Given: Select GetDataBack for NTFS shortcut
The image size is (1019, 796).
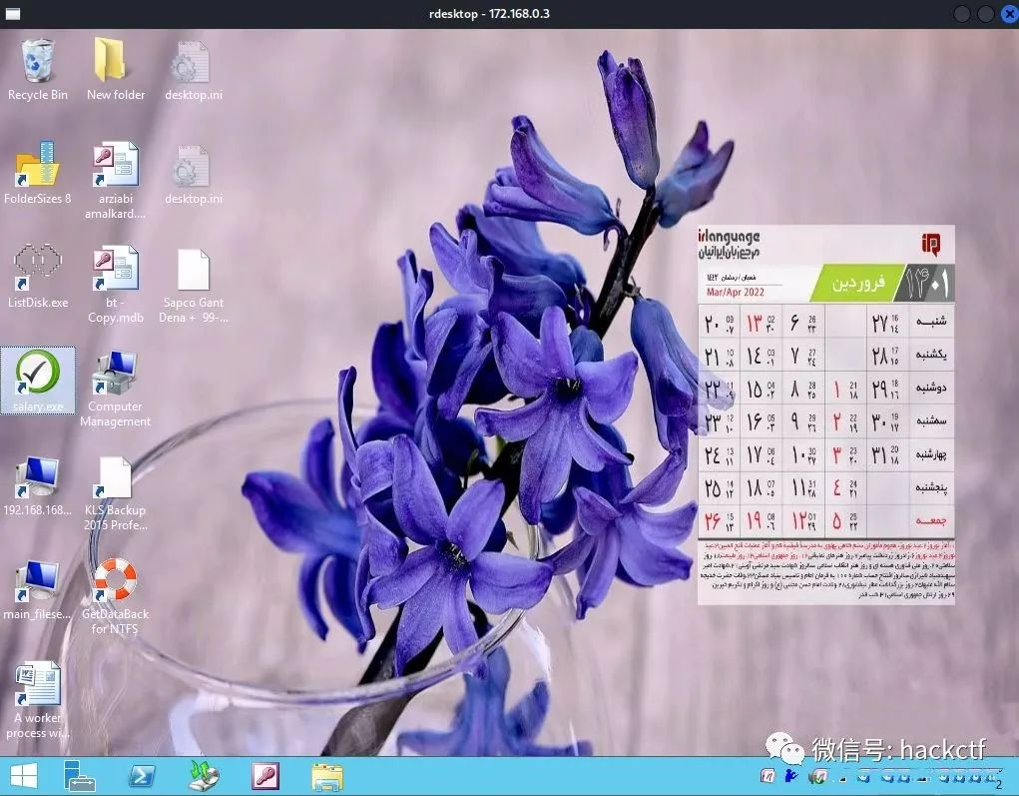Looking at the screenshot, I should point(115,597).
